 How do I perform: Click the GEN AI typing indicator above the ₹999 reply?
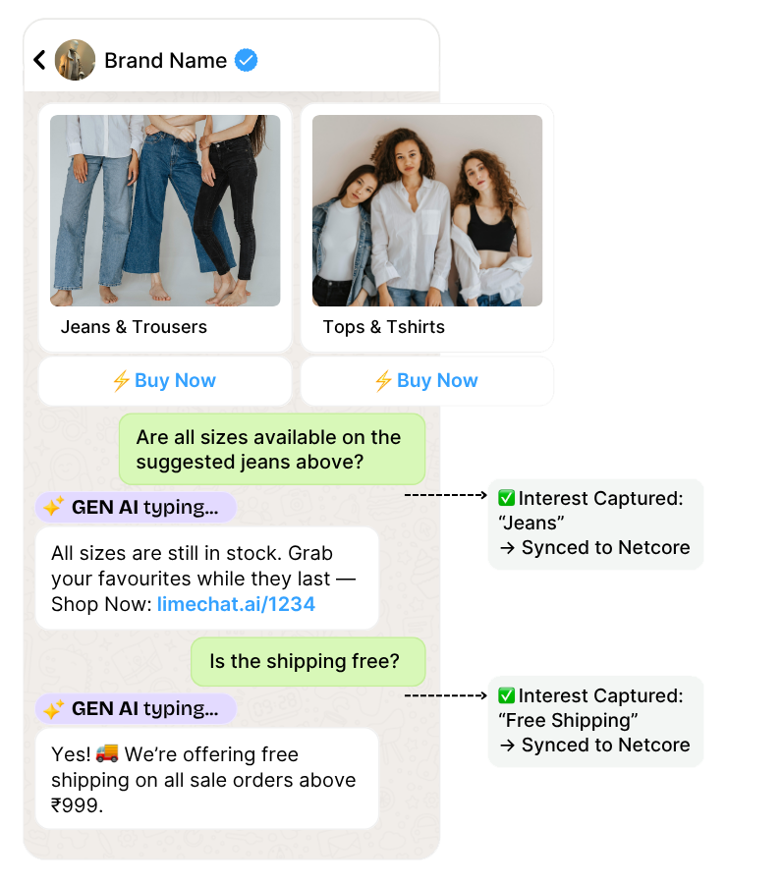[136, 708]
